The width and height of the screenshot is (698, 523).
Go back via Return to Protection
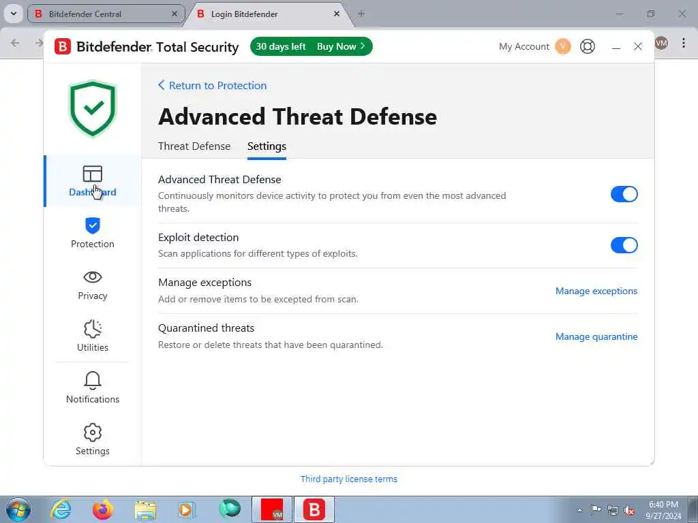213,85
